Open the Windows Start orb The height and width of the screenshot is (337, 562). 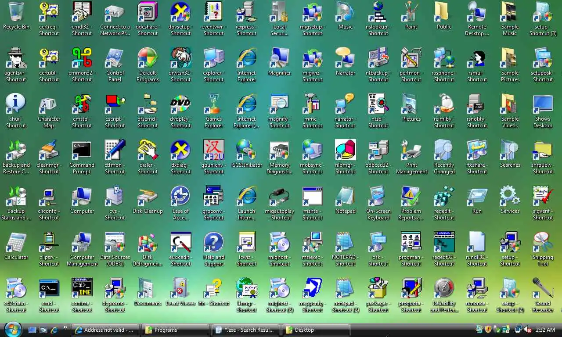[x=12, y=330]
